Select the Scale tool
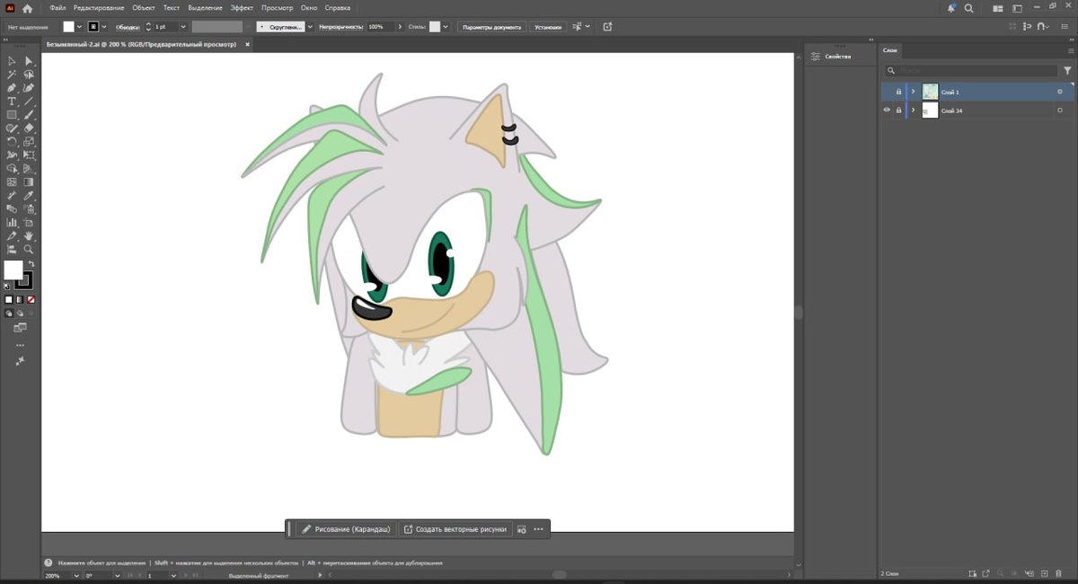Image resolution: width=1078 pixels, height=584 pixels. click(29, 142)
